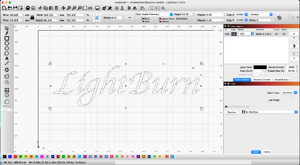Toggle Output switch for layer C00

point(276,34)
